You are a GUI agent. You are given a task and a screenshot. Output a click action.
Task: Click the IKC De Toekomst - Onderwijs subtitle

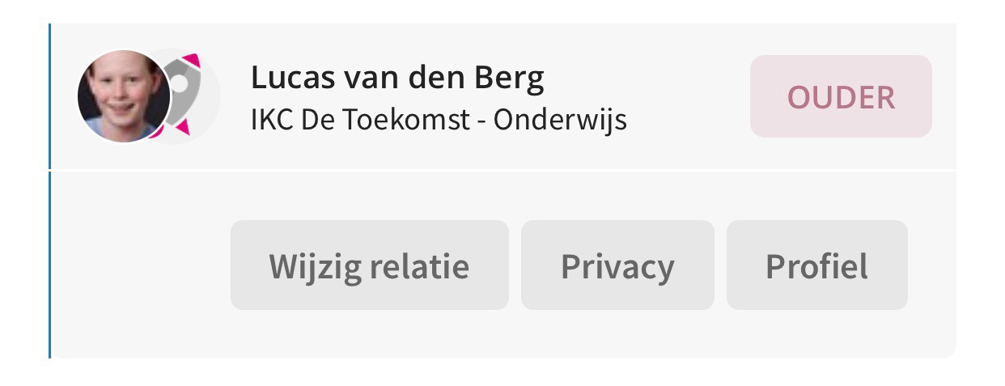439,120
